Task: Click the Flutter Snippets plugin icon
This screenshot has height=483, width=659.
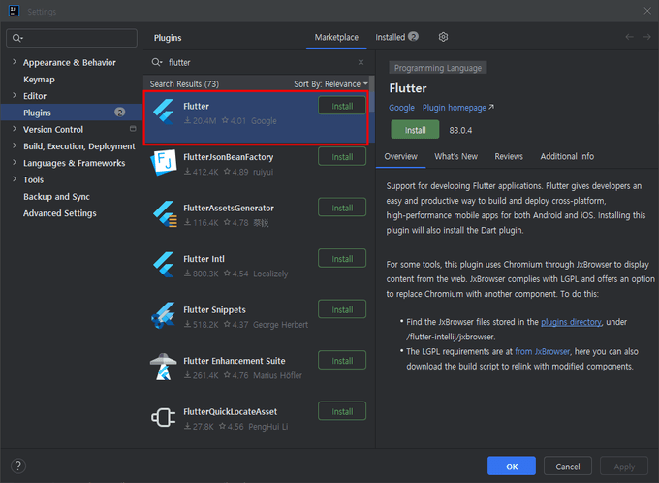Action: pos(163,315)
